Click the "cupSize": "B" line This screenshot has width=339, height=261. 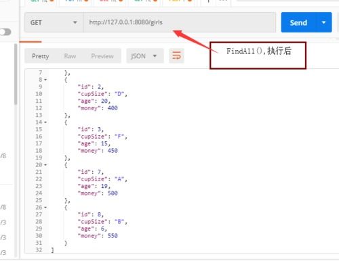tap(102, 222)
